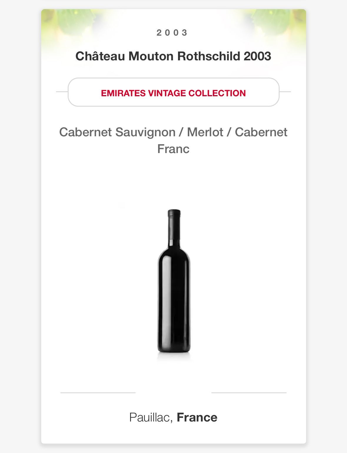Tap the Cabernet Sauvignon grape name
This screenshot has width=347, height=453.
tap(117, 132)
